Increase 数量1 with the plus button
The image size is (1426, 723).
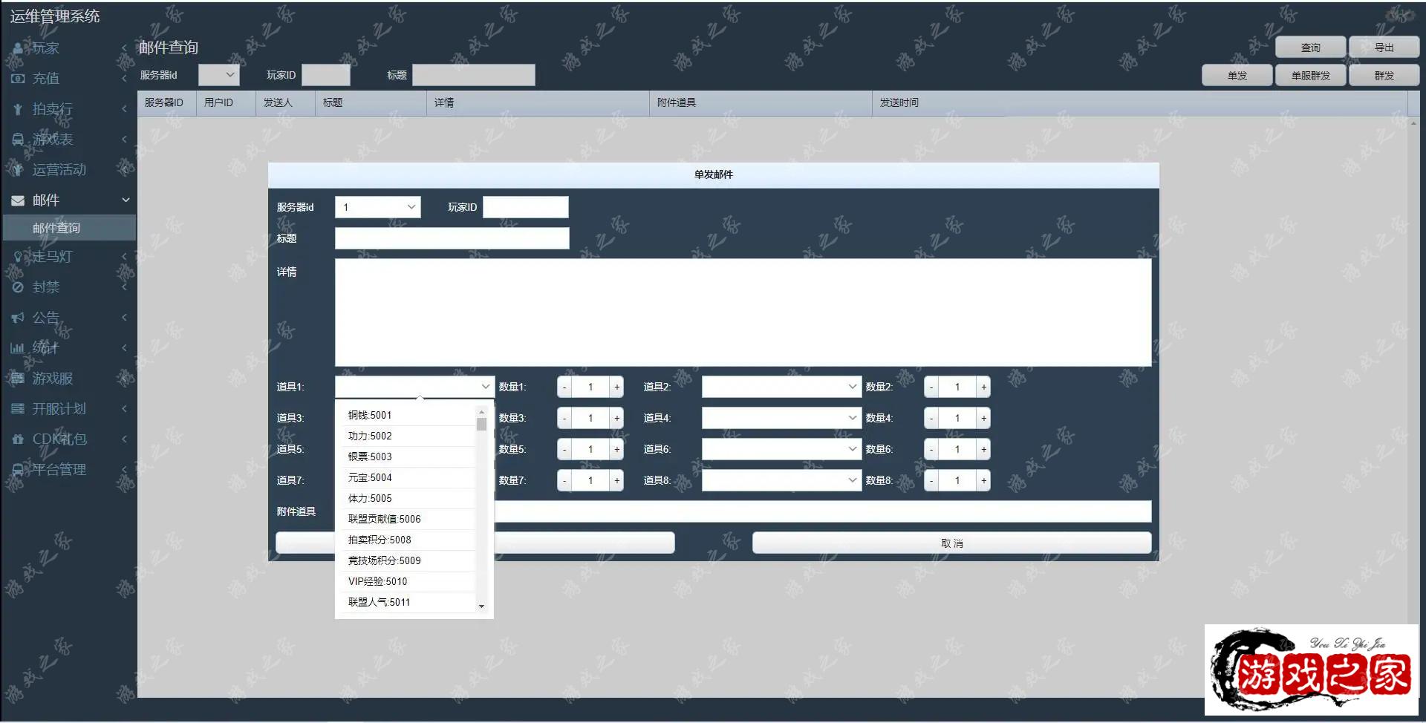[x=616, y=387]
